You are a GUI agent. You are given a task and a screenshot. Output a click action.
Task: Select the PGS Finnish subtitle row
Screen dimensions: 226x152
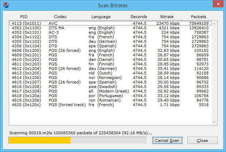click(x=110, y=64)
